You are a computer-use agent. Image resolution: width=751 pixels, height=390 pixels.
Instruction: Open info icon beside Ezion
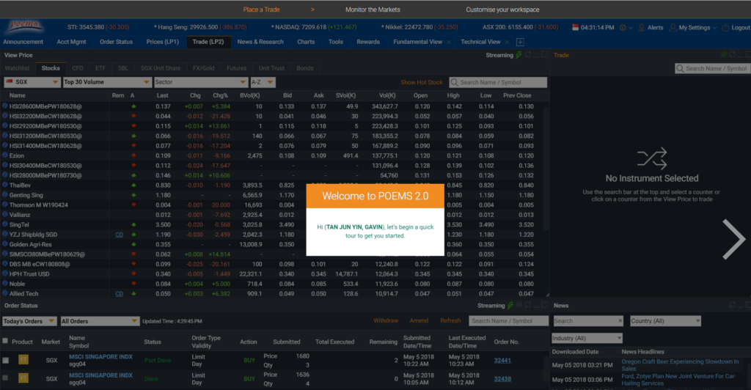click(5, 155)
